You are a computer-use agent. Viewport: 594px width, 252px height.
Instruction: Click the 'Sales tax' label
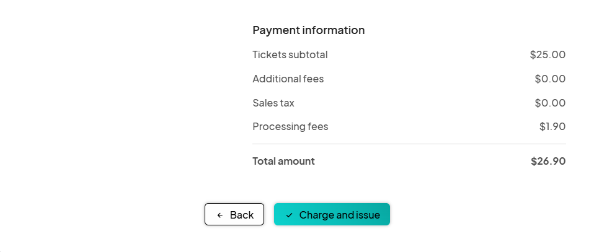(x=273, y=103)
